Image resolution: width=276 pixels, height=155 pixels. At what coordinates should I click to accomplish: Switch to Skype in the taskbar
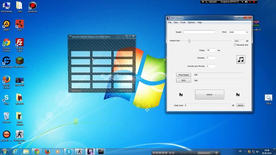[69, 152]
